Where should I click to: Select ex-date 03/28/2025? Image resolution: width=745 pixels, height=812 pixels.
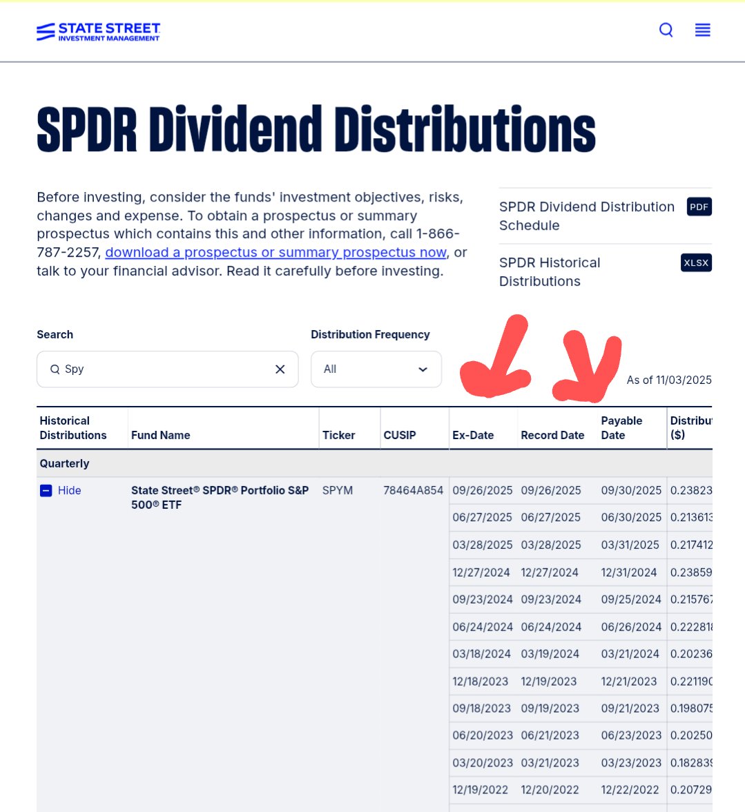point(483,545)
